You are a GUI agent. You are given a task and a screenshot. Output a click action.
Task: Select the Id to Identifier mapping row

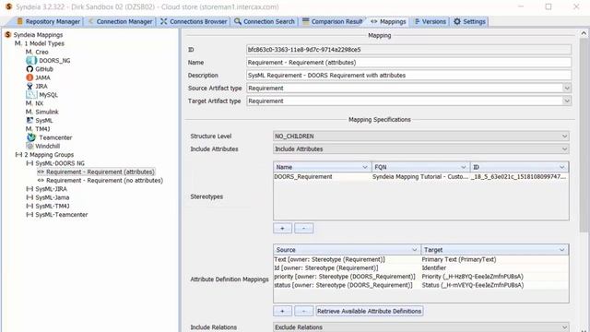421,268
